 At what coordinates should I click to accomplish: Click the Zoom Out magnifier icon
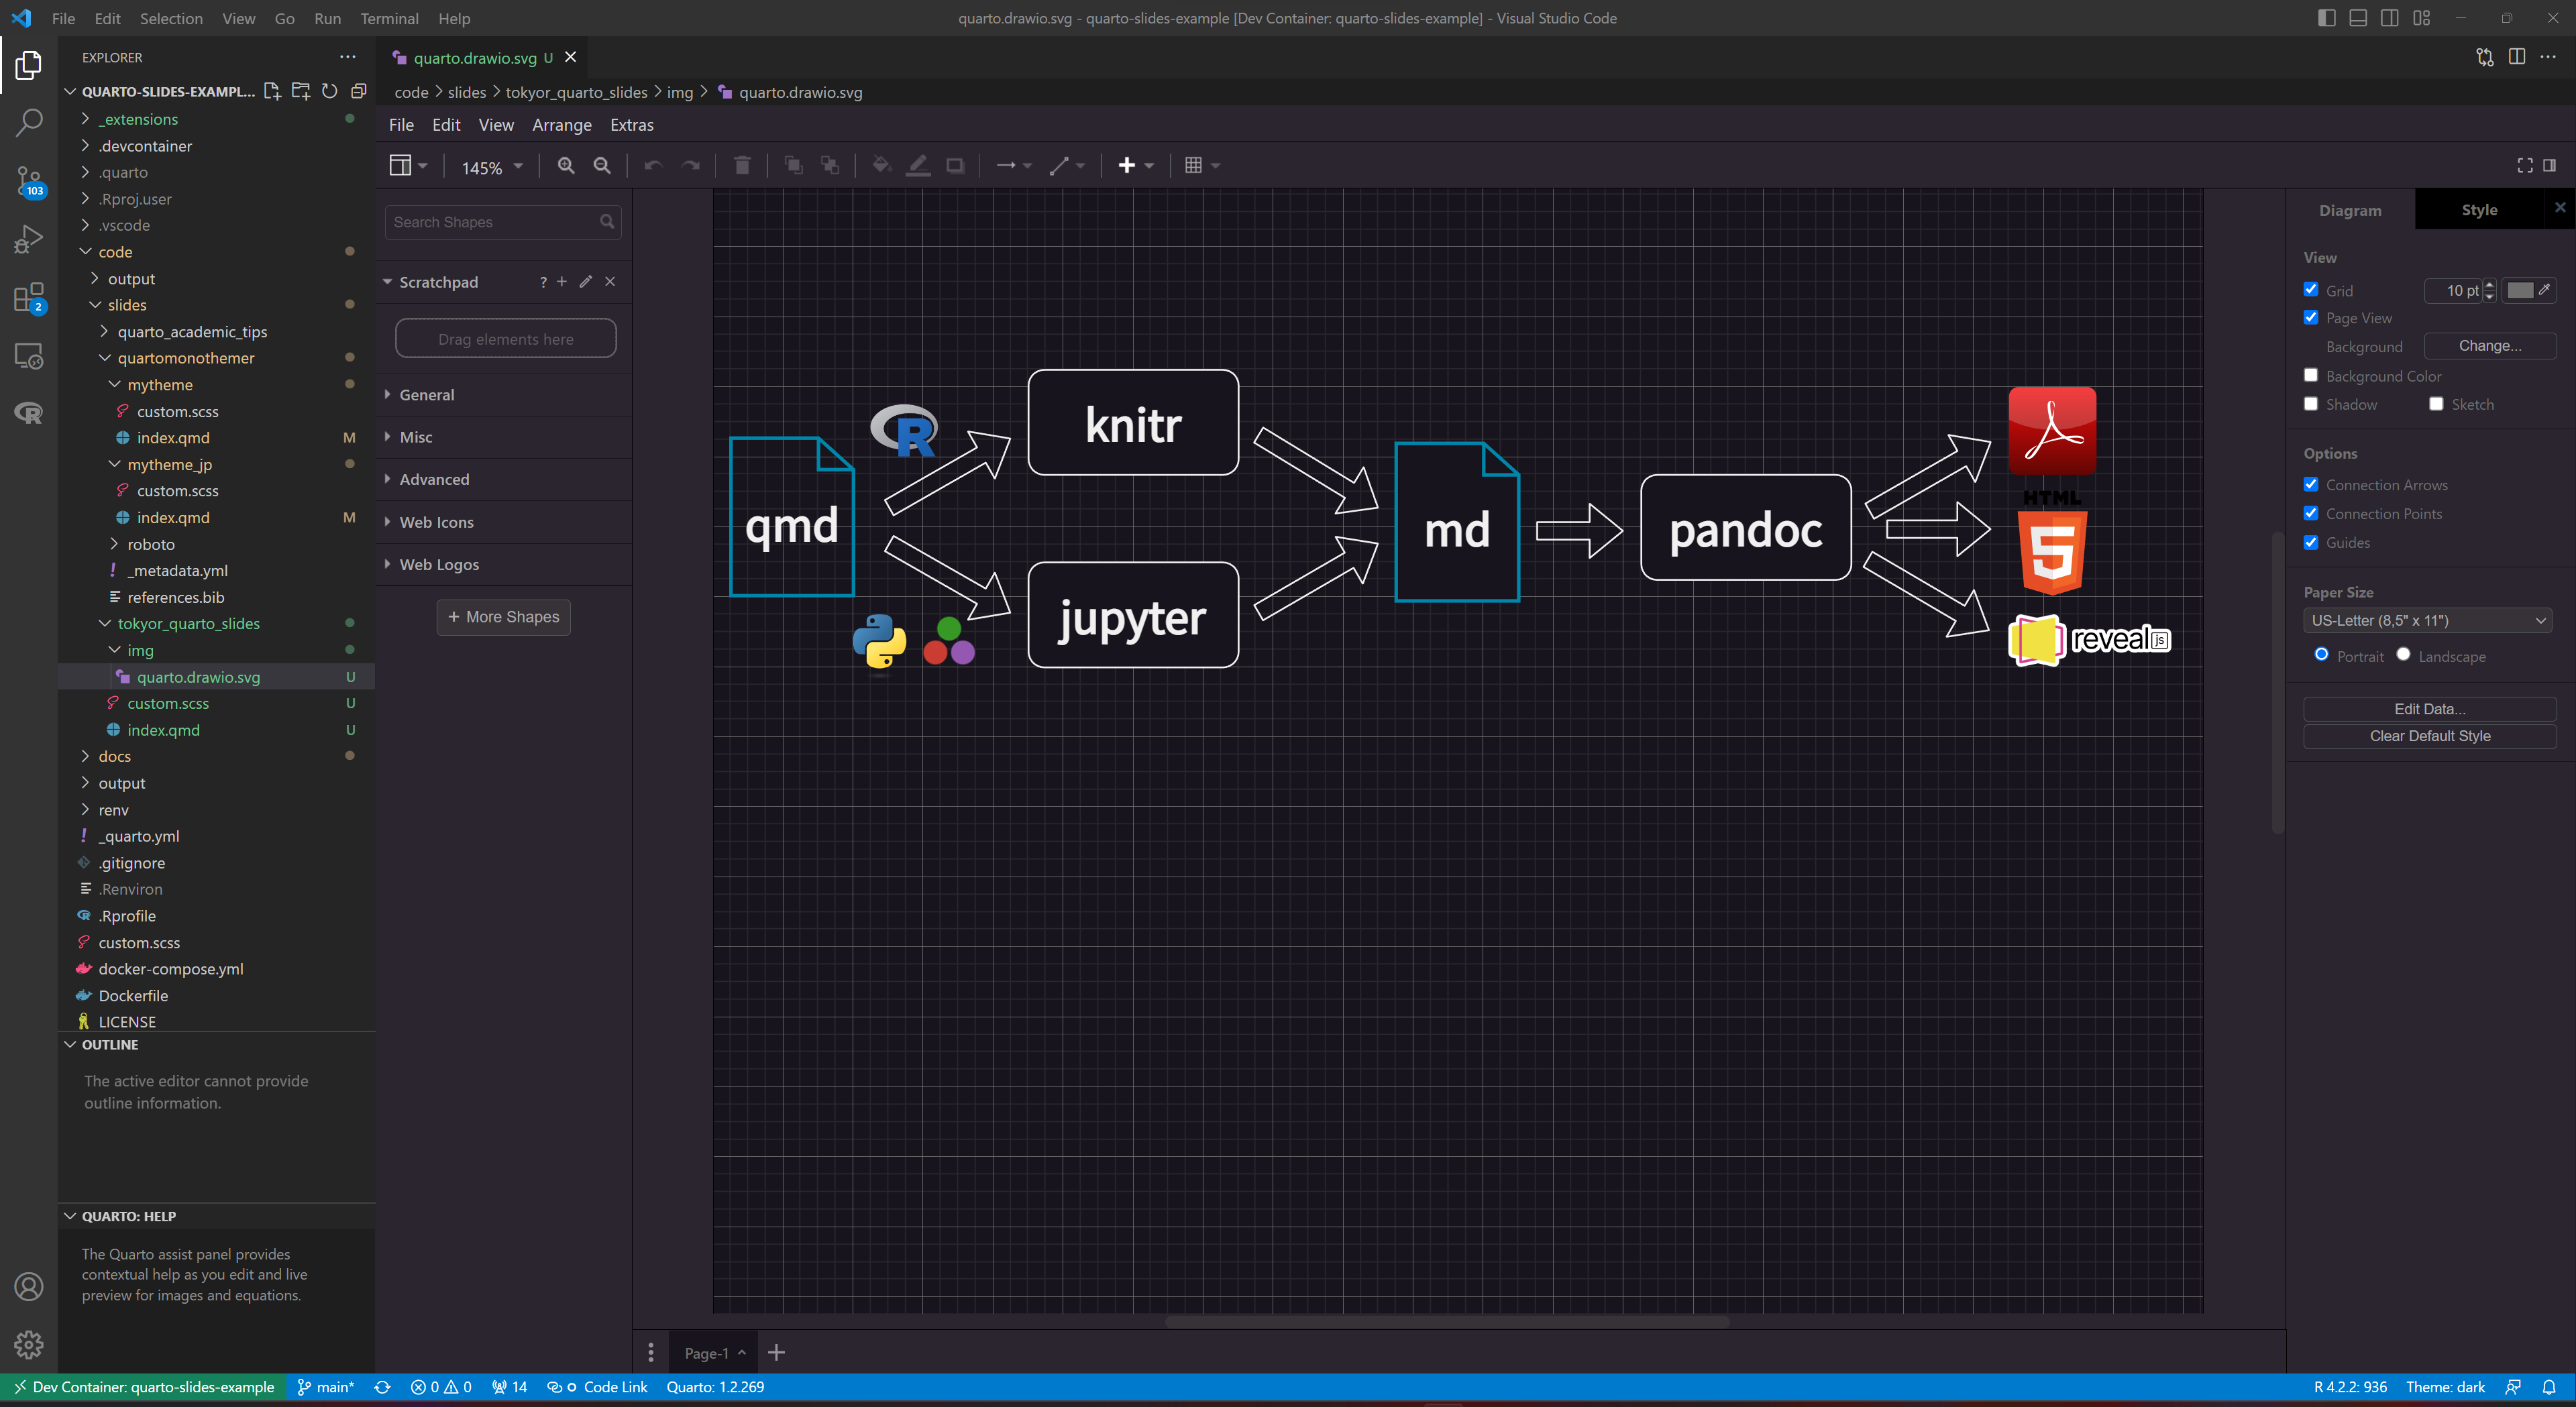[x=602, y=166]
